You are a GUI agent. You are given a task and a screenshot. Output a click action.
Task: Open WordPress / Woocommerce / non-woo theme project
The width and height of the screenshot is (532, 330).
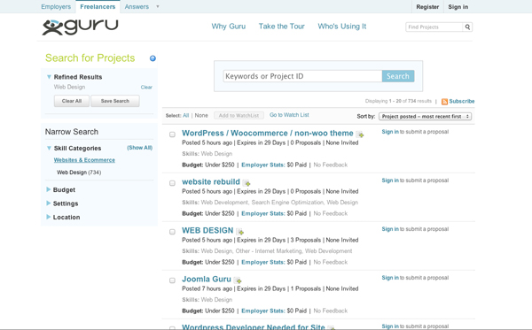268,134
